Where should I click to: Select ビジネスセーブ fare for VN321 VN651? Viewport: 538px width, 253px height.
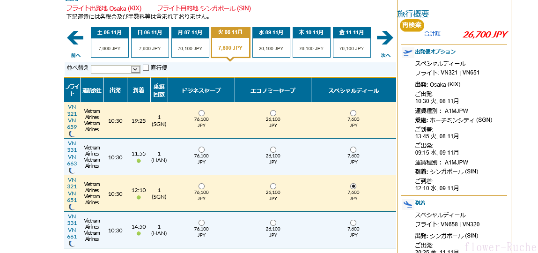(201, 186)
